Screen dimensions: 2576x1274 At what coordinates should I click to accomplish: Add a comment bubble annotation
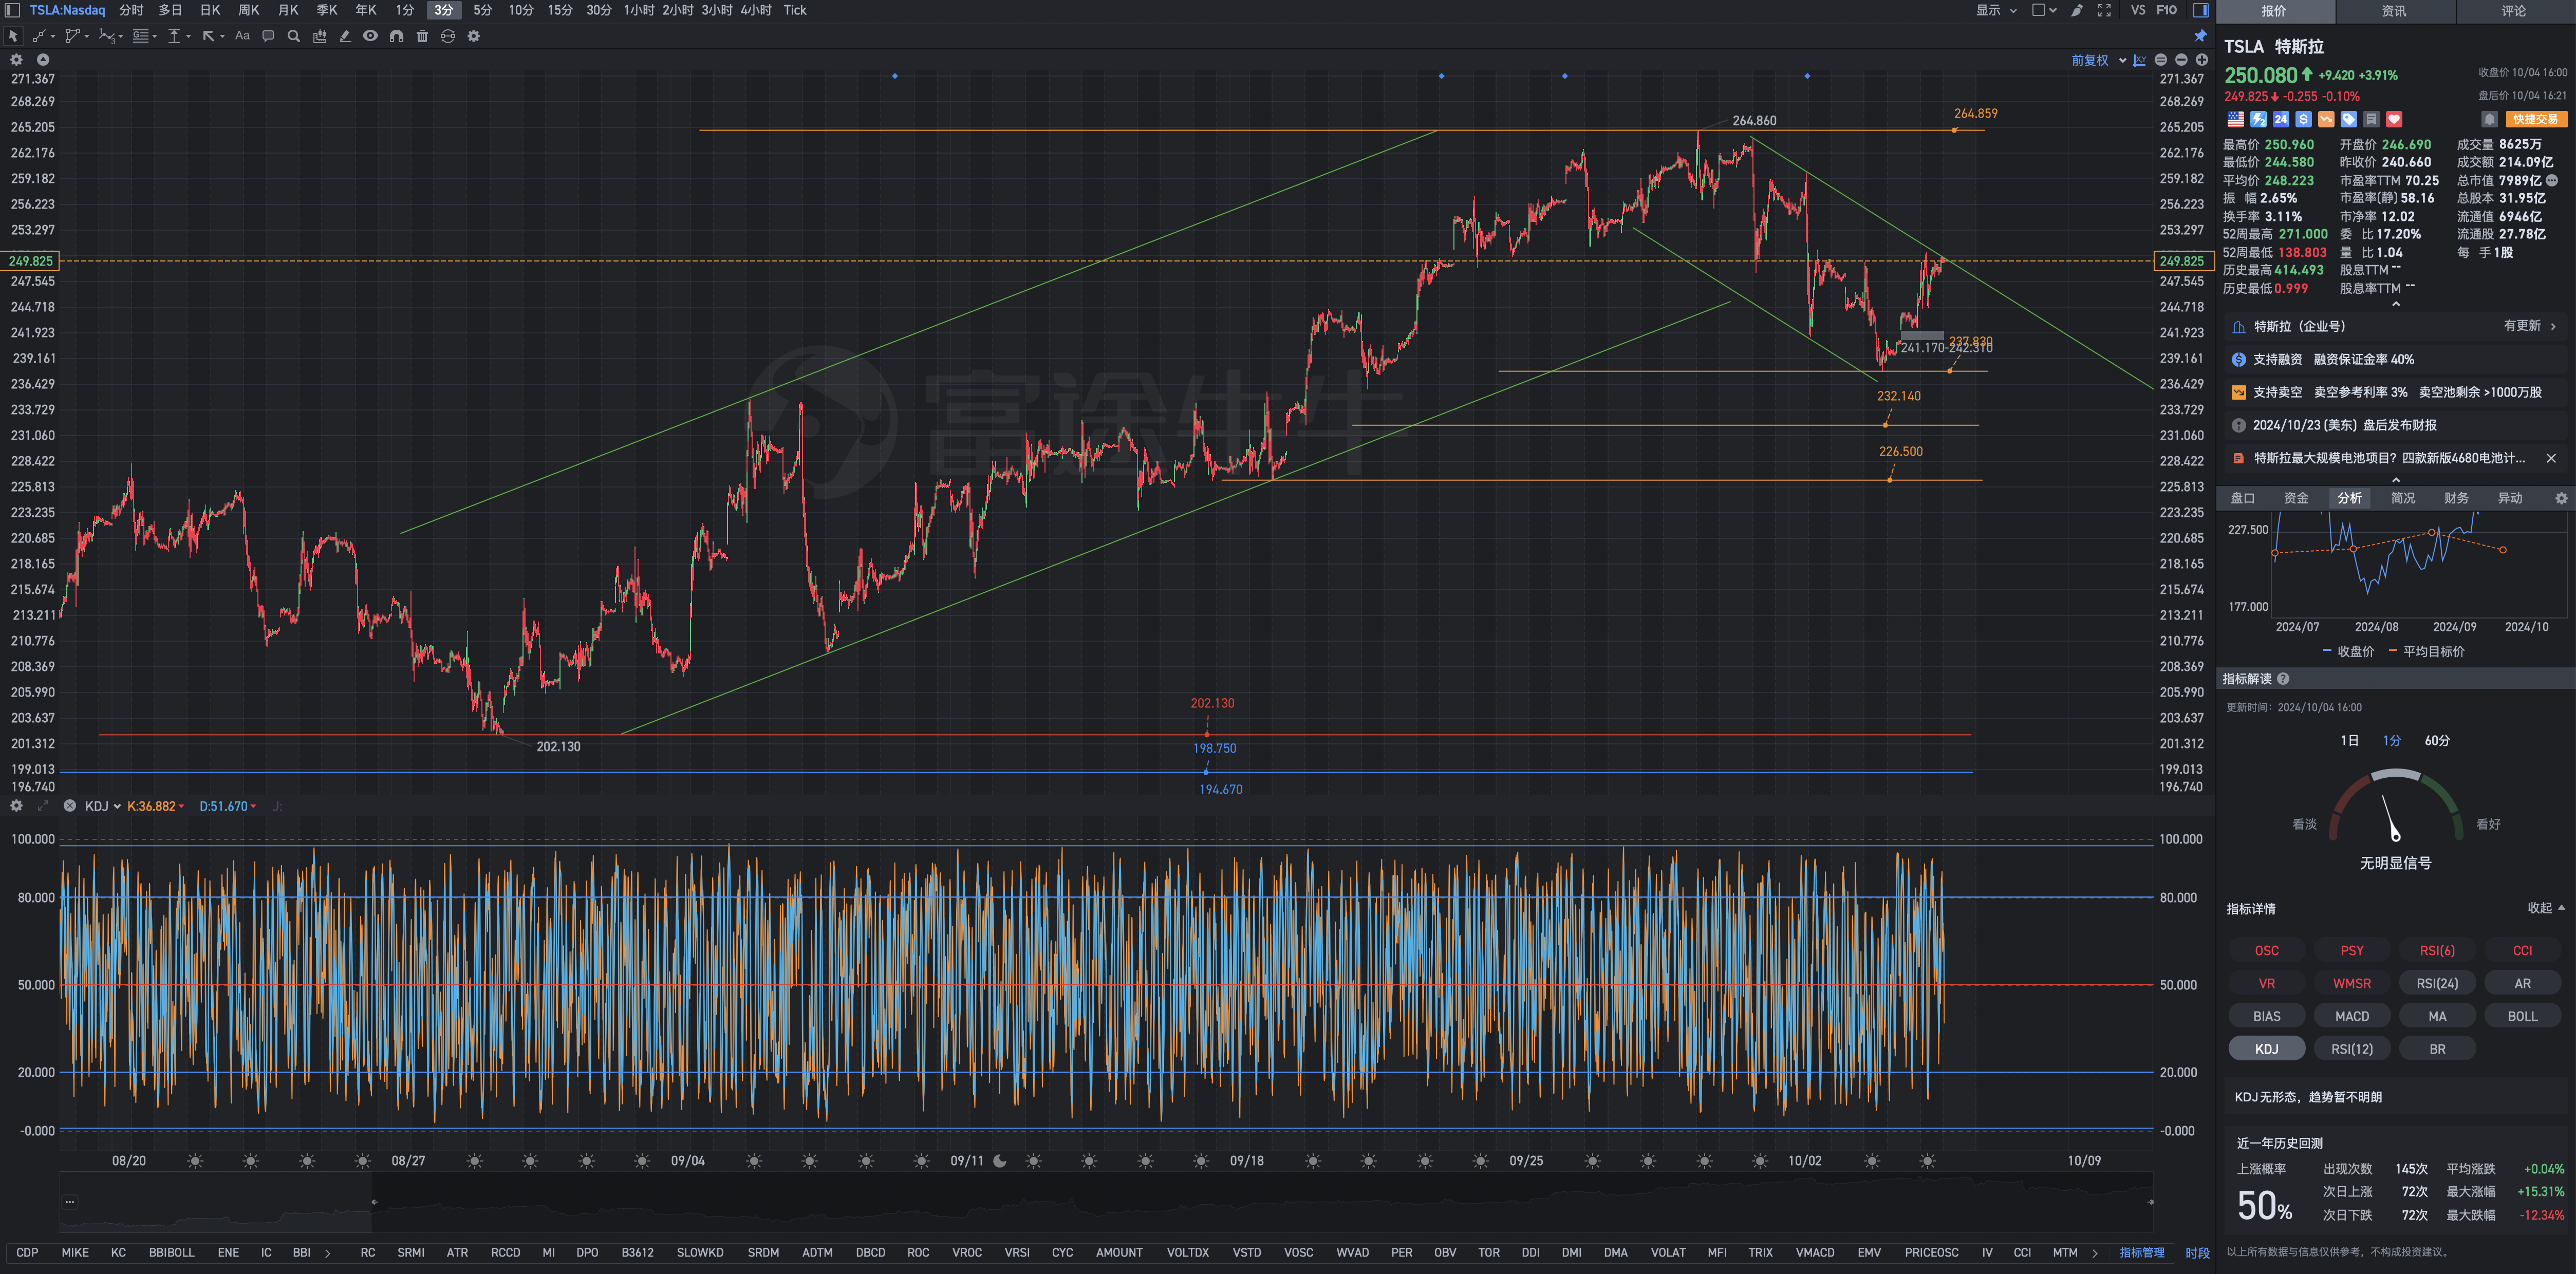tap(268, 36)
